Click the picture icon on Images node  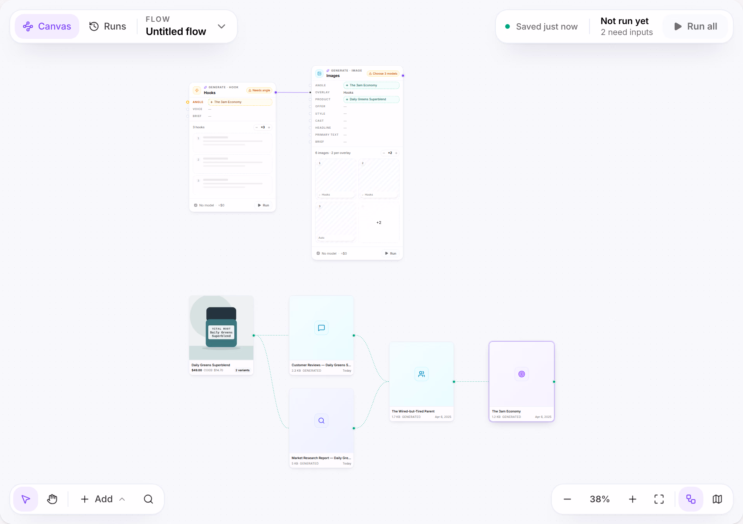(319, 73)
